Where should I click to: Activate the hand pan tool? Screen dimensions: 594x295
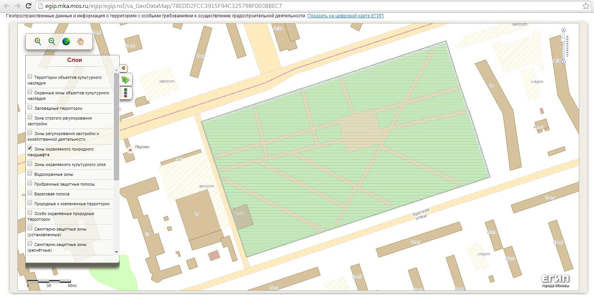80,41
